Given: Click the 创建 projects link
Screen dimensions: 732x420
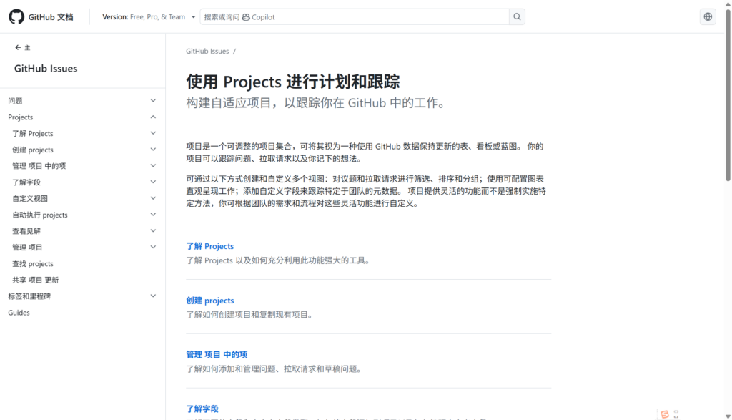Looking at the screenshot, I should 210,301.
